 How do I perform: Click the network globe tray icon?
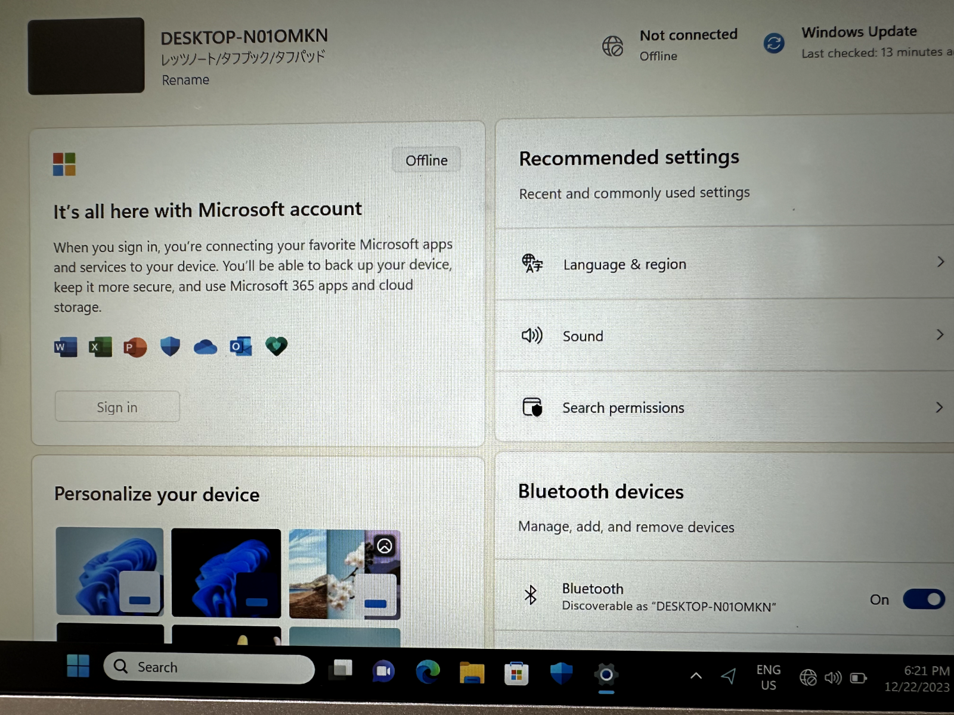point(809,677)
